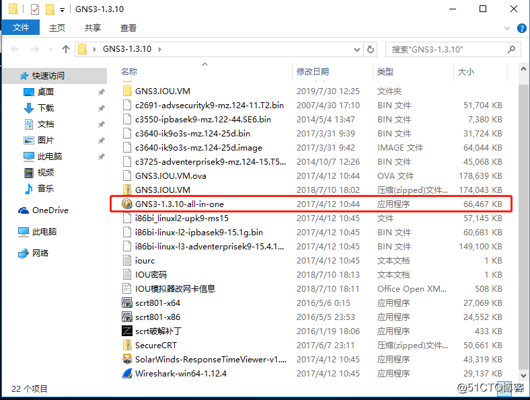
Task: Refresh the current folder view
Action: point(371,50)
